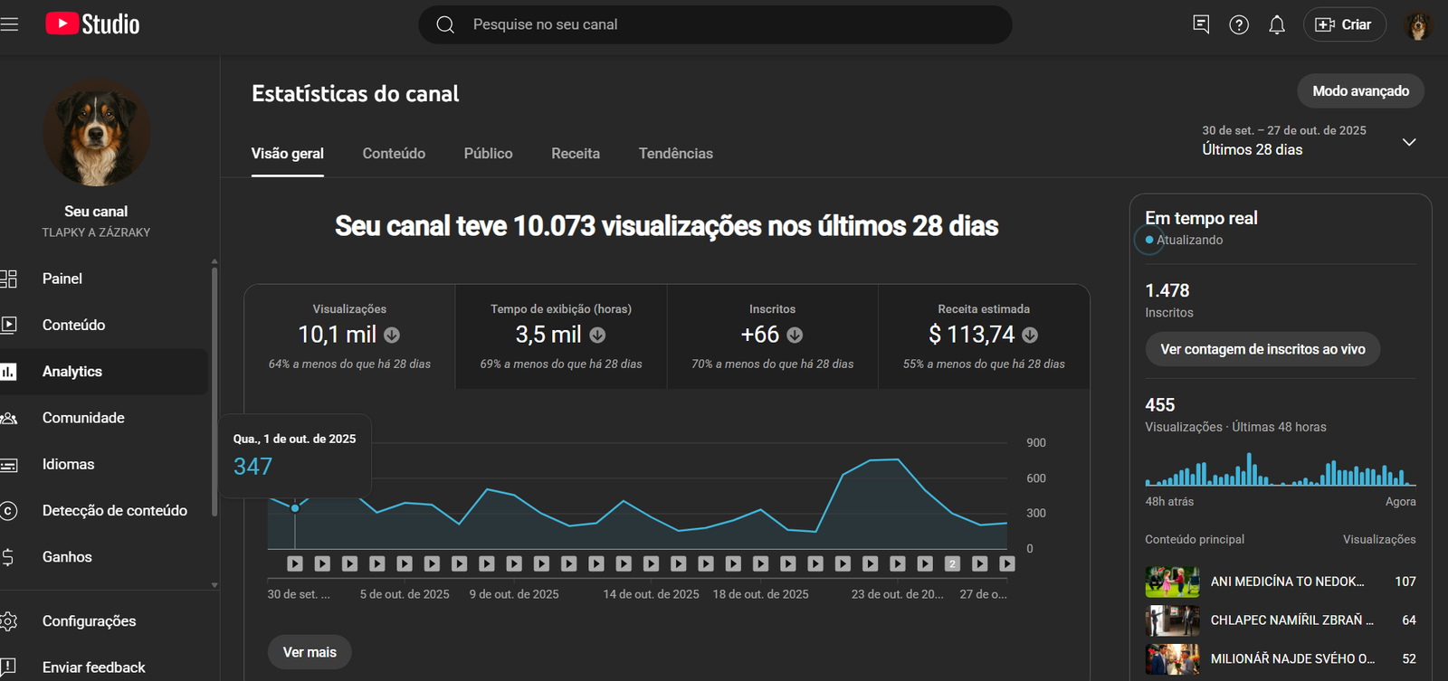Open the hamburger menu icon

(10, 24)
